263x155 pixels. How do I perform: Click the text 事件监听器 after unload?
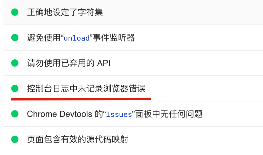(114, 38)
